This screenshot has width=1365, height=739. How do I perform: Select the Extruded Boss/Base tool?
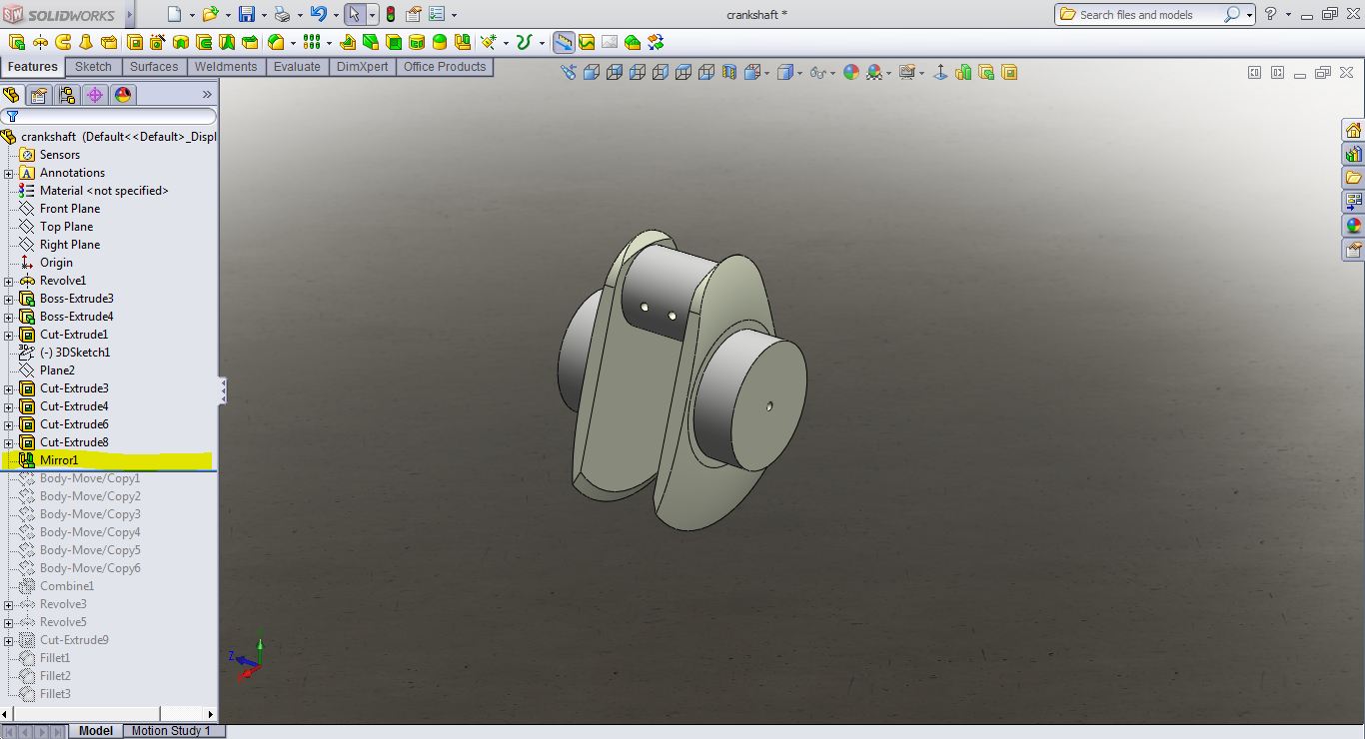pos(14,42)
